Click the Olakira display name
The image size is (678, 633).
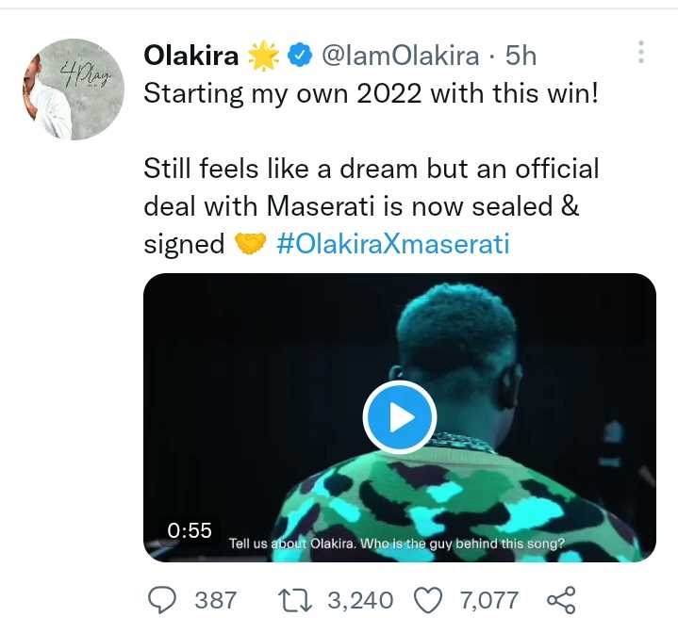click(x=190, y=57)
